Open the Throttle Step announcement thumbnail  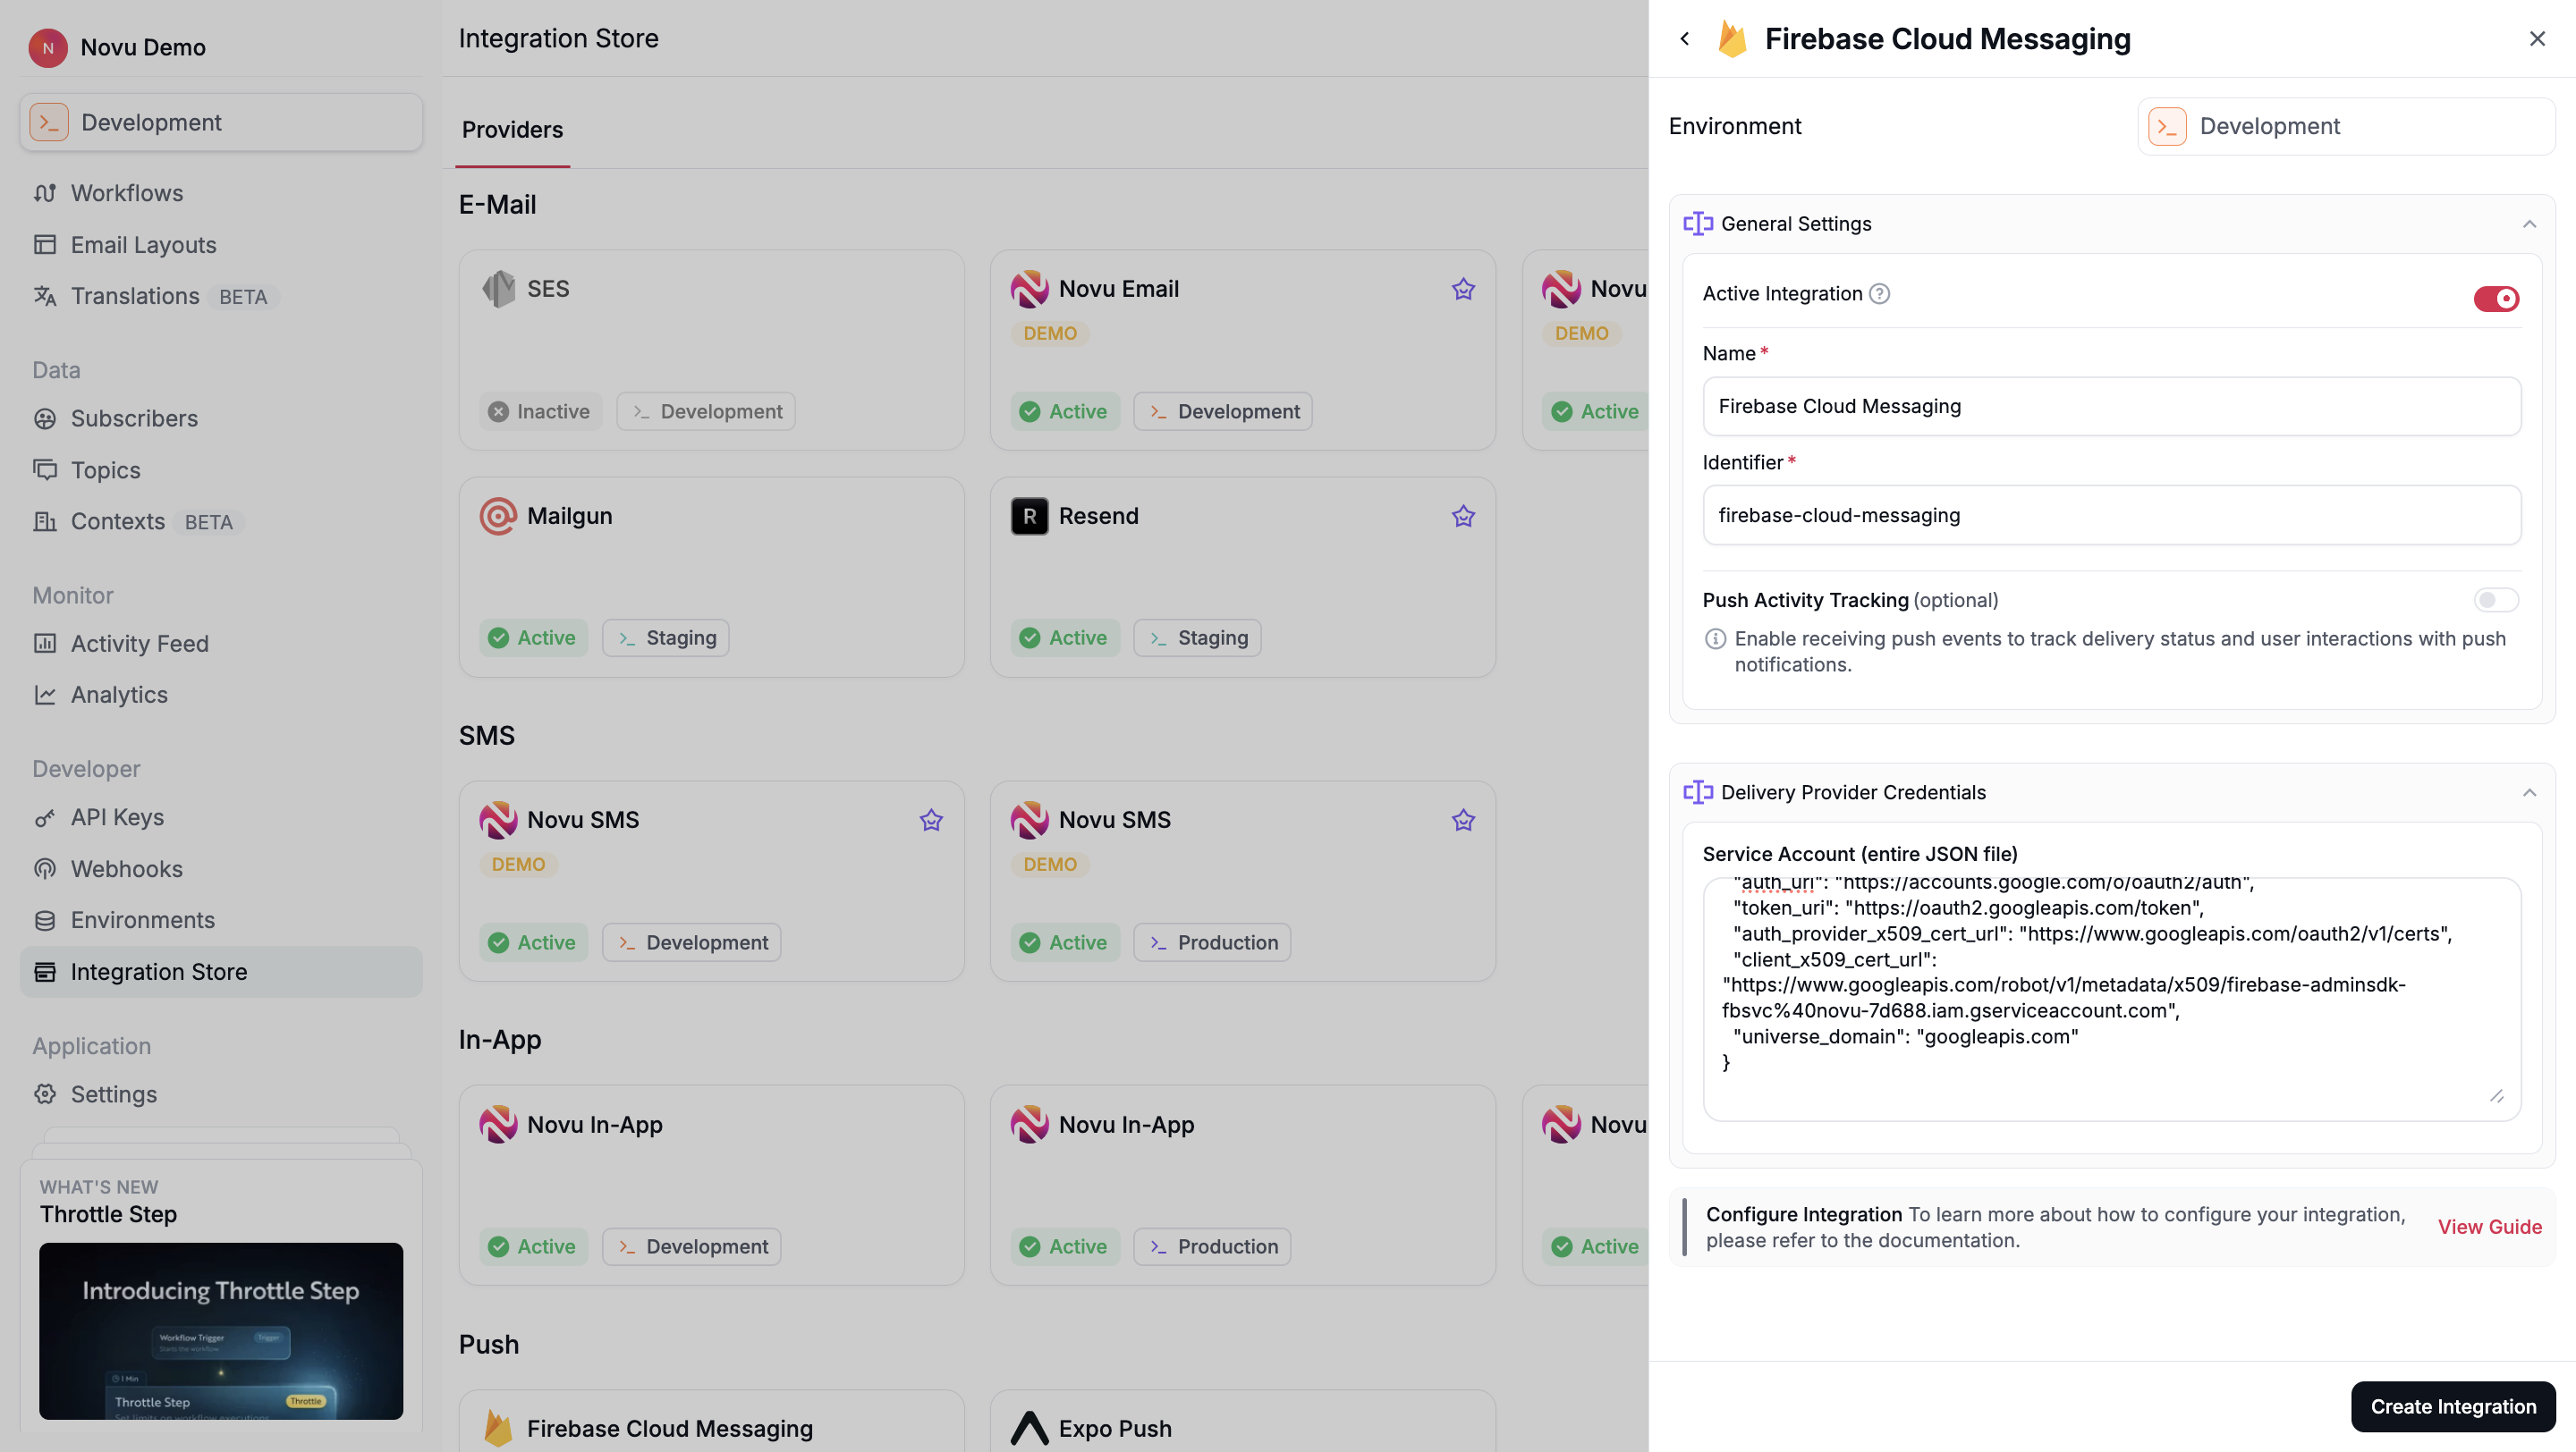(x=221, y=1330)
